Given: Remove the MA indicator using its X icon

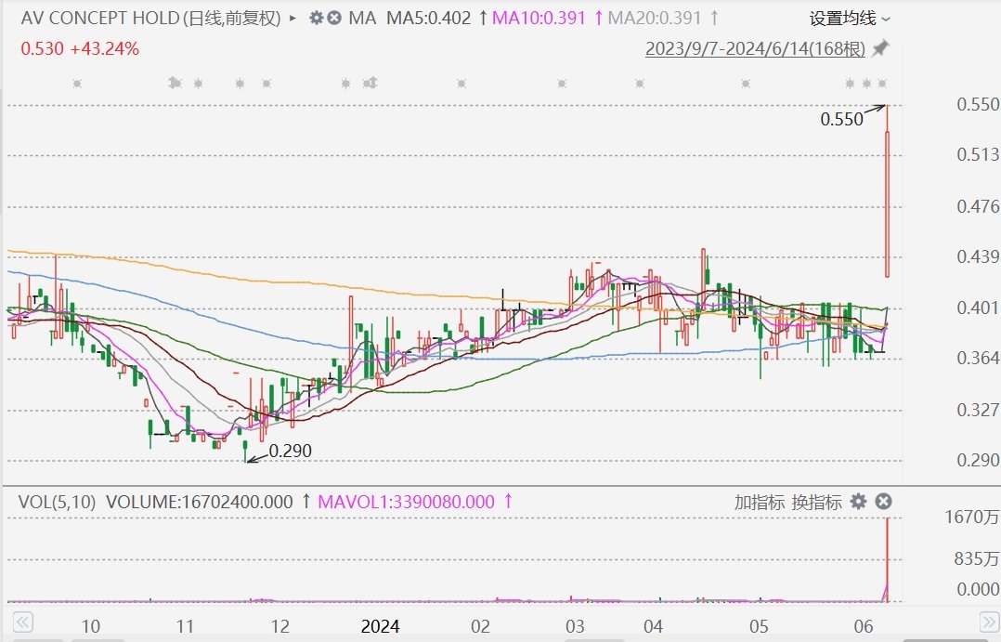Looking at the screenshot, I should [334, 19].
